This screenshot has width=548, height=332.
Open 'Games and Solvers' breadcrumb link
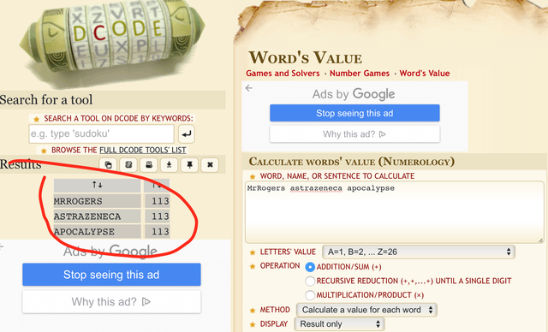pyautogui.click(x=283, y=74)
